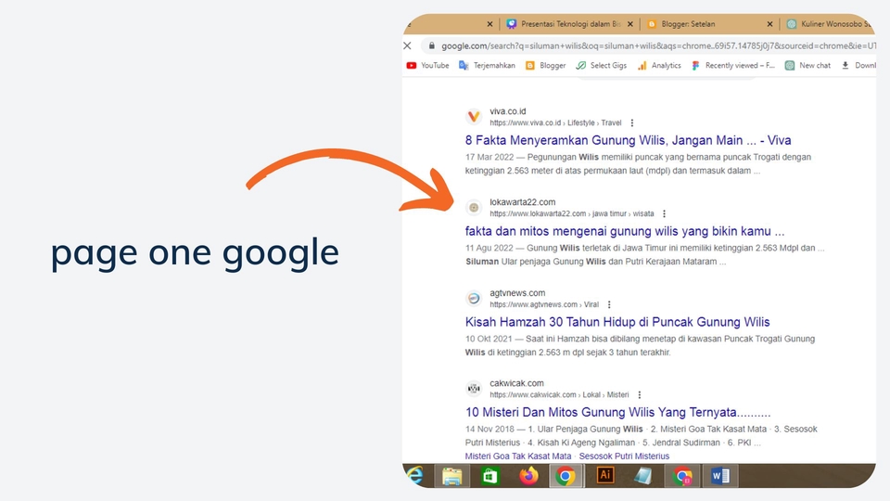
Task: Open the Select Gigs bookmark
Action: 601,65
